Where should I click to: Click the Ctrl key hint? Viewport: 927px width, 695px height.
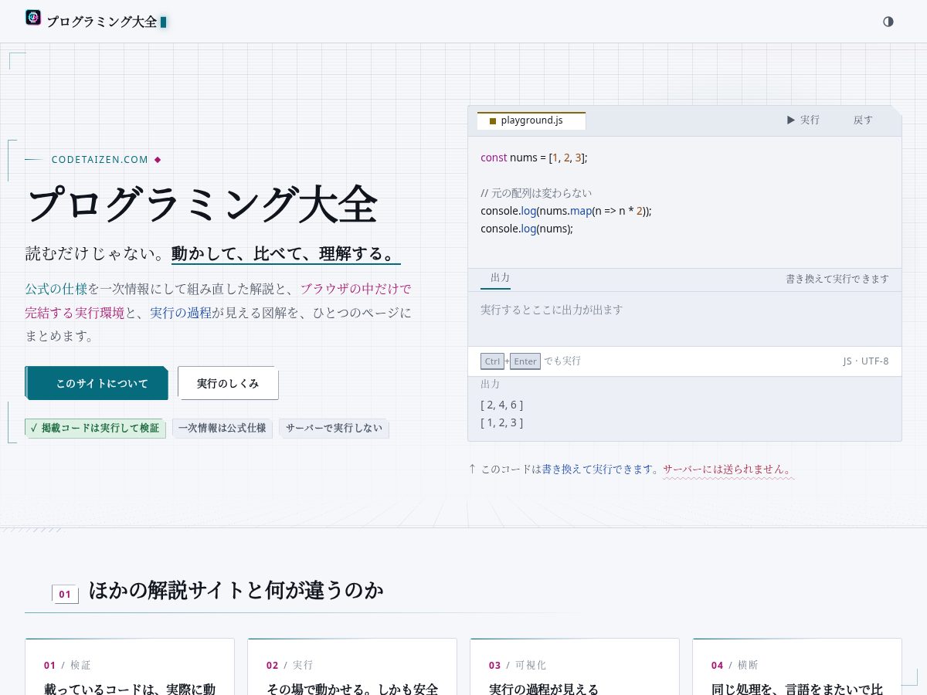pyautogui.click(x=492, y=361)
